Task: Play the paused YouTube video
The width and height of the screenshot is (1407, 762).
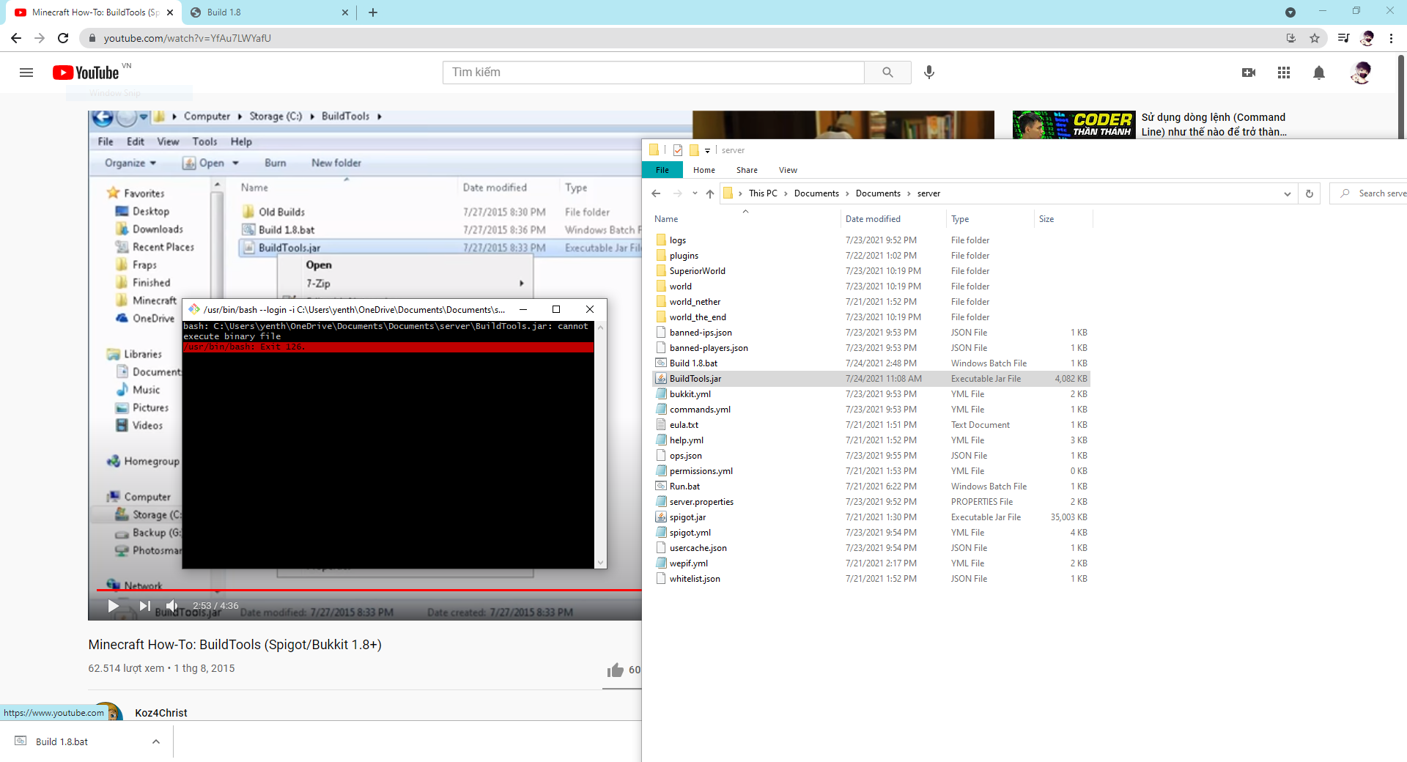Action: (x=113, y=606)
